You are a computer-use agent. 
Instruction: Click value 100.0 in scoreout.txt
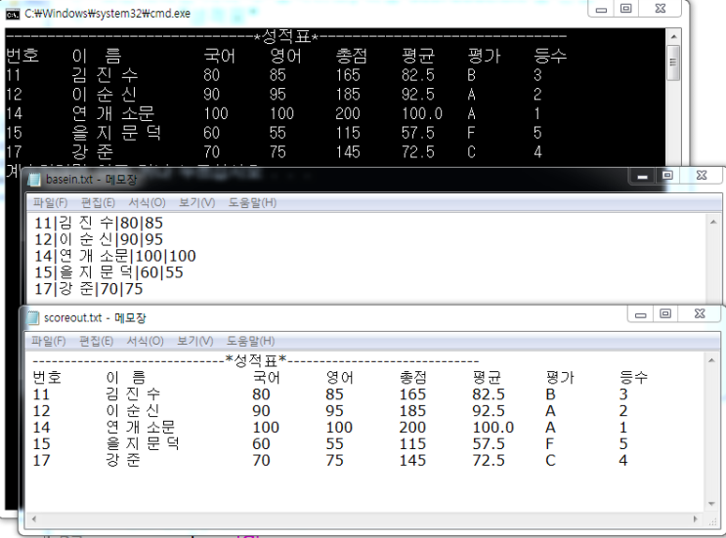pos(493,428)
